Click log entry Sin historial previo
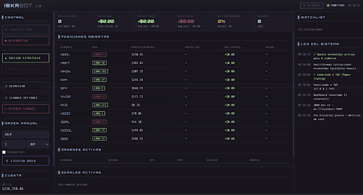The image size is (363, 195). pos(337,117)
